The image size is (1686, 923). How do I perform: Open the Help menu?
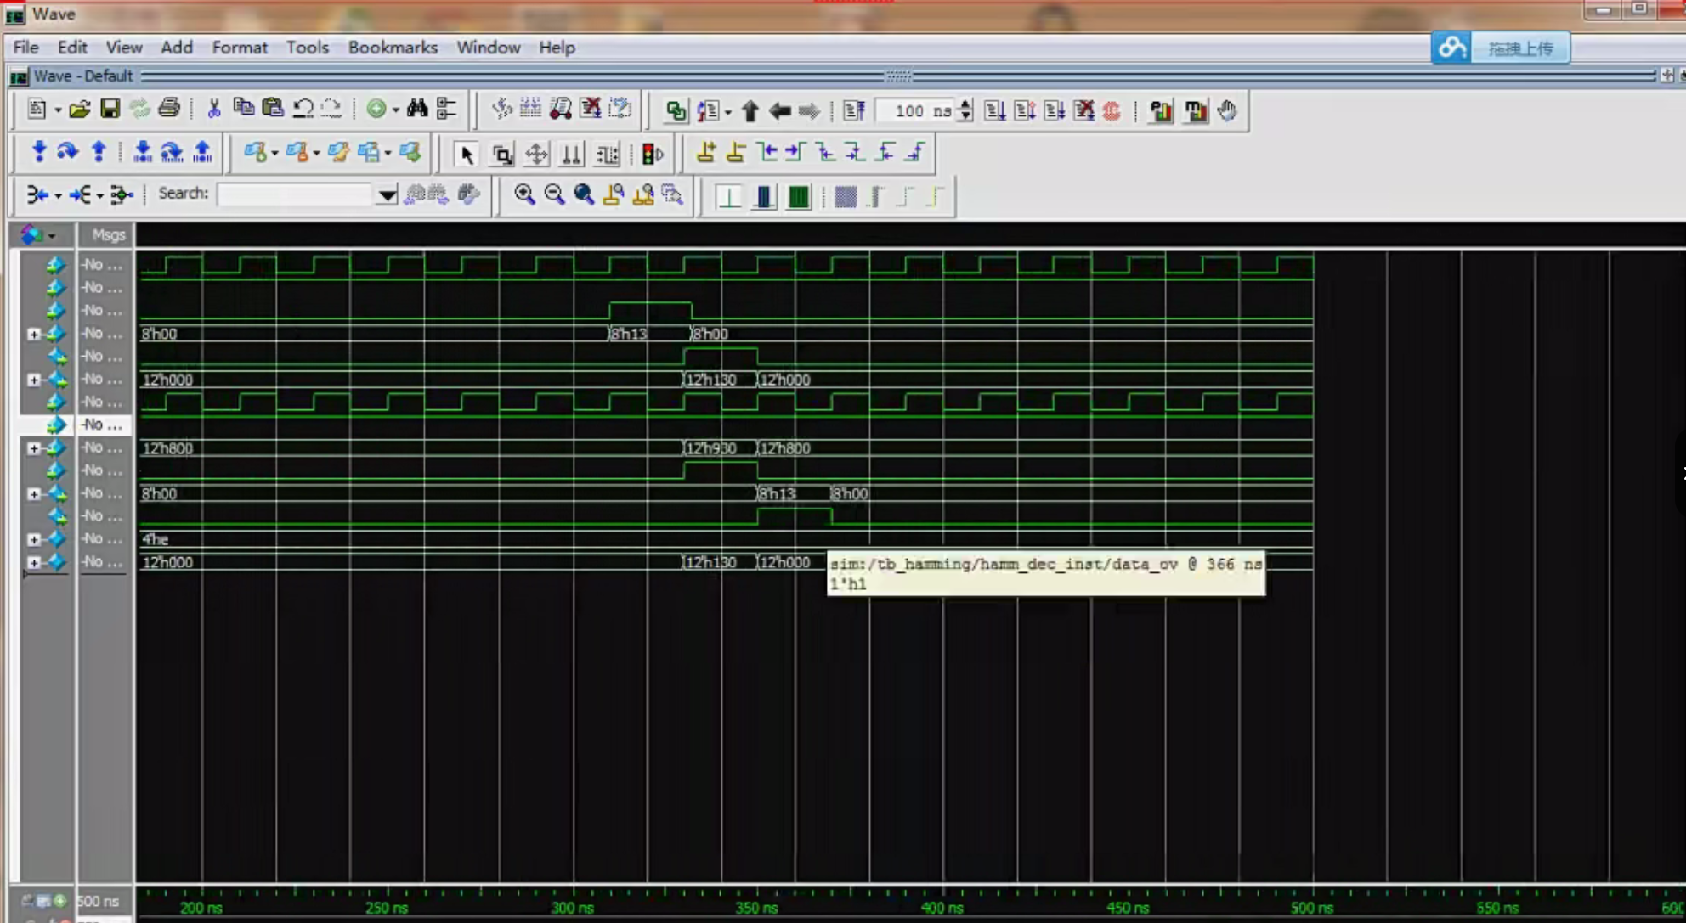(557, 48)
